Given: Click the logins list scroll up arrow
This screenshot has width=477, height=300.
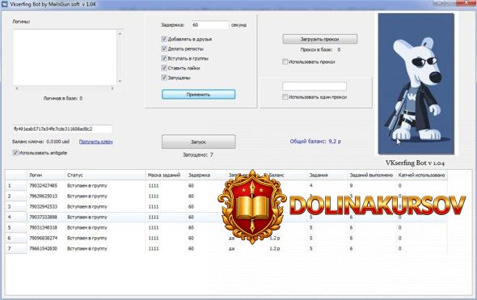Looking at the screenshot, I should coord(120,33).
